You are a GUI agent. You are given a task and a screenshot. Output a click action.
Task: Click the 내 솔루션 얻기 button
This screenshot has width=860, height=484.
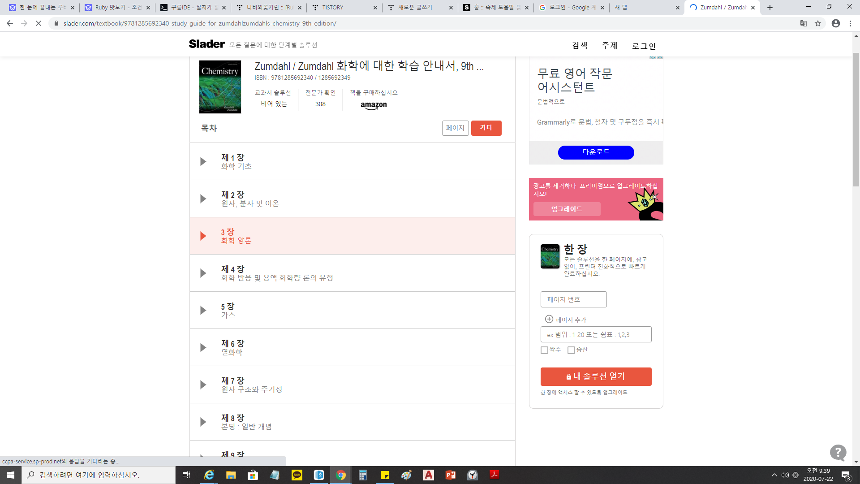click(596, 376)
